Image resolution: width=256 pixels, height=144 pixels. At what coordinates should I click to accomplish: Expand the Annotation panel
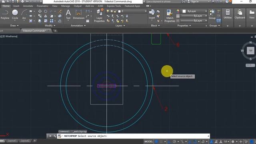tap(78, 26)
